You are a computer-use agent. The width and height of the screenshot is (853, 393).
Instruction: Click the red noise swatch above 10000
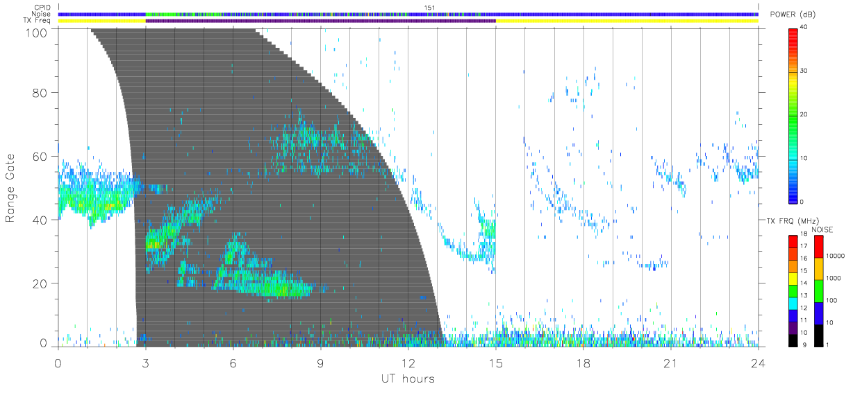pyautogui.click(x=818, y=246)
